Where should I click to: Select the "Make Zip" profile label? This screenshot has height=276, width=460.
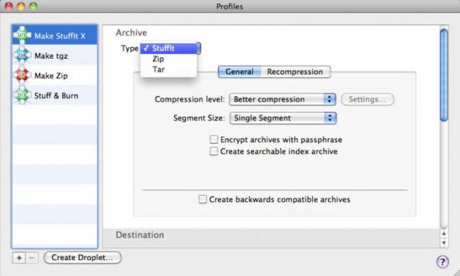pyautogui.click(x=51, y=76)
